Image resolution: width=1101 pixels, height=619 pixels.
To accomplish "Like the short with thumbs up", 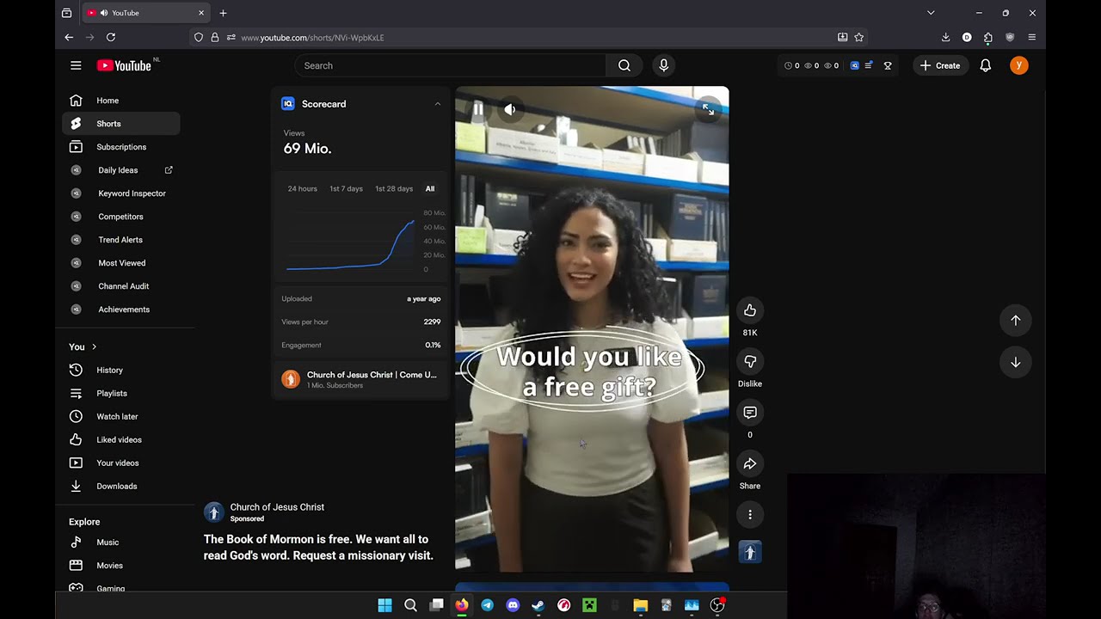I will pyautogui.click(x=750, y=310).
